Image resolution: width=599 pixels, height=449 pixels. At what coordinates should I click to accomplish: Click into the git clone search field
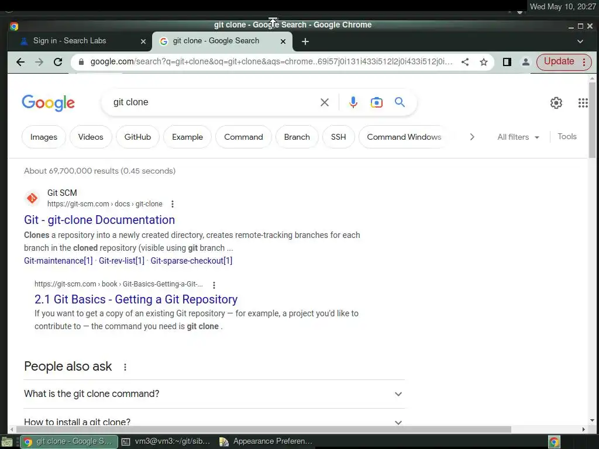[214, 102]
